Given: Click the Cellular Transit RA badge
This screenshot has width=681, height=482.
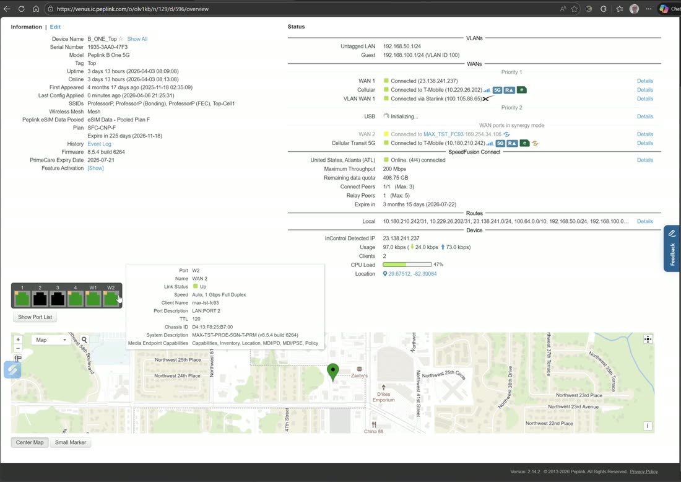Looking at the screenshot, I should pyautogui.click(x=512, y=143).
